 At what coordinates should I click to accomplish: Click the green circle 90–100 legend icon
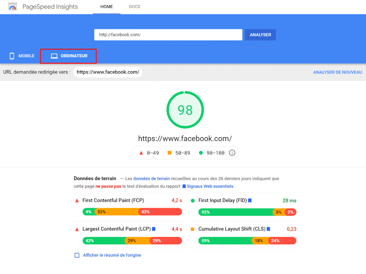[x=201, y=153]
